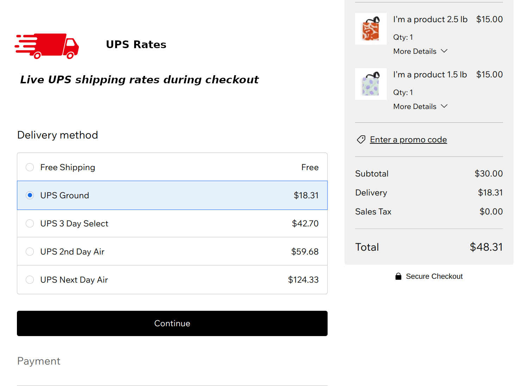This screenshot has width=515, height=386.
Task: Click the Secure Checkout lock icon
Action: click(x=398, y=276)
